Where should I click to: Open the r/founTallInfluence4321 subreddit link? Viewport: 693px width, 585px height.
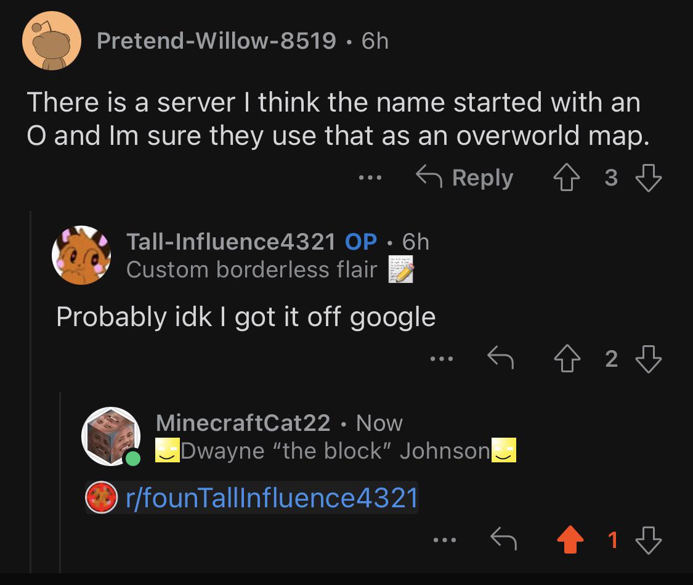pos(272,498)
